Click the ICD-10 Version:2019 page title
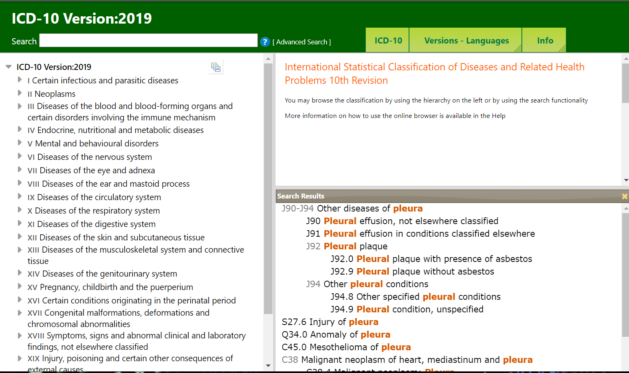Viewport: 629px width, 373px height. [81, 18]
